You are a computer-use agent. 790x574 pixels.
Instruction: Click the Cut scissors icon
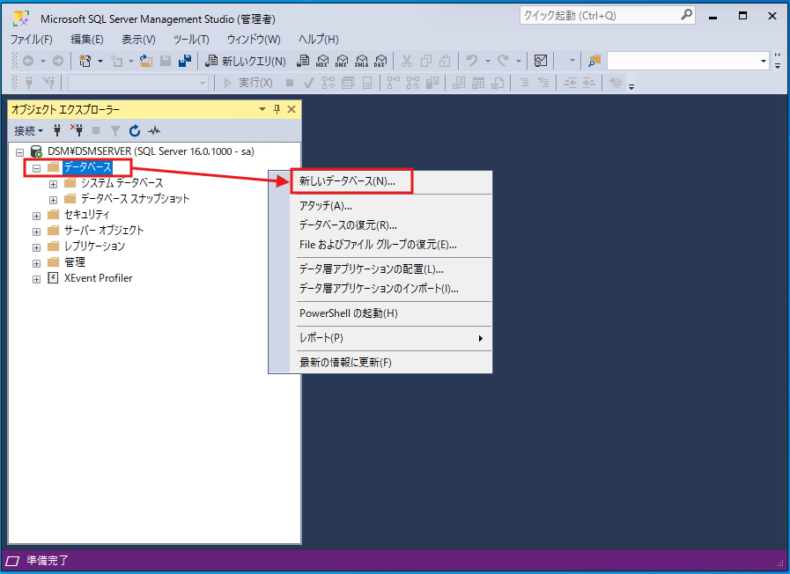pyautogui.click(x=407, y=61)
